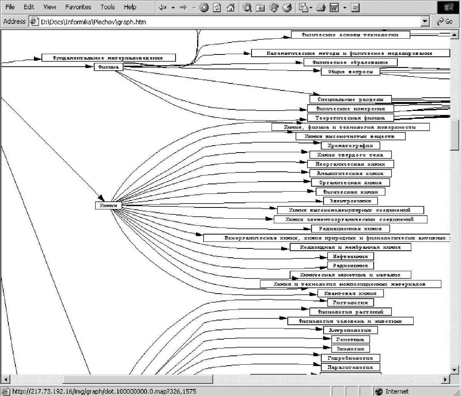This screenshot has width=461, height=396.
Task: Stop loading the page
Action: coord(204,8)
